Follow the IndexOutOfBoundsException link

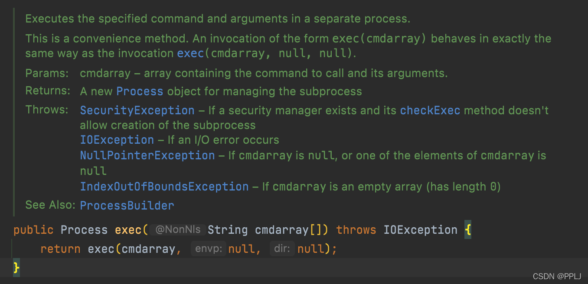click(x=164, y=187)
